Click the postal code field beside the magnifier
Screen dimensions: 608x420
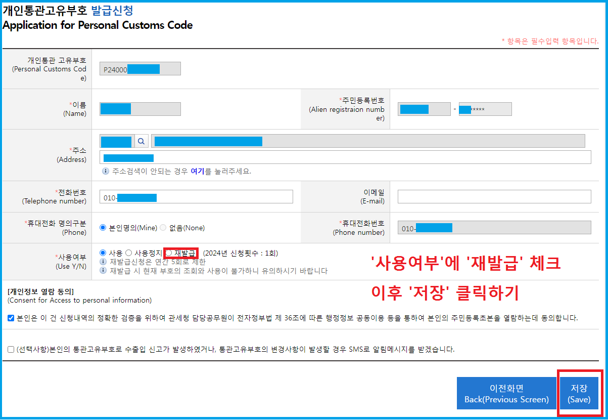[117, 141]
